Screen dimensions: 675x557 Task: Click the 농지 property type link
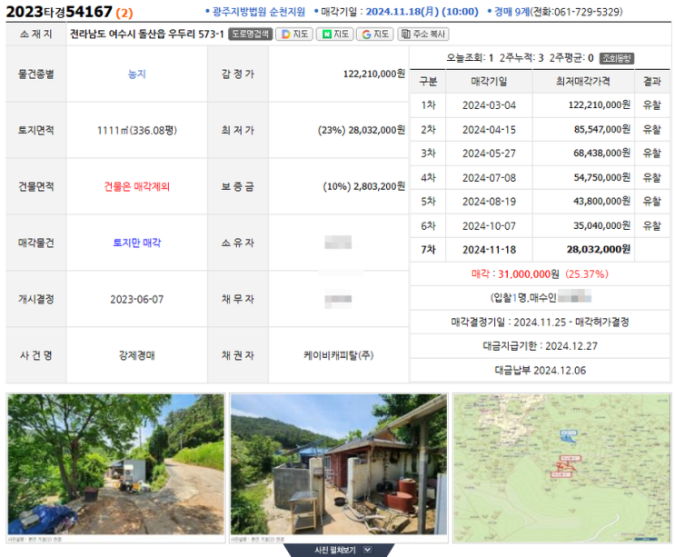[137, 74]
